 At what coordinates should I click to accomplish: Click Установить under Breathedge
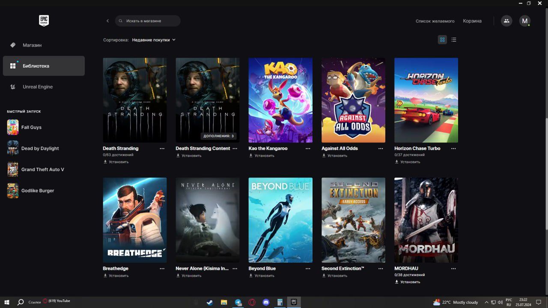click(116, 275)
